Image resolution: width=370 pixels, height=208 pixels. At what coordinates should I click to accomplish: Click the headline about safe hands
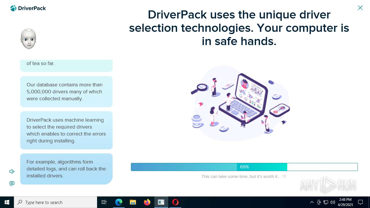(x=239, y=28)
